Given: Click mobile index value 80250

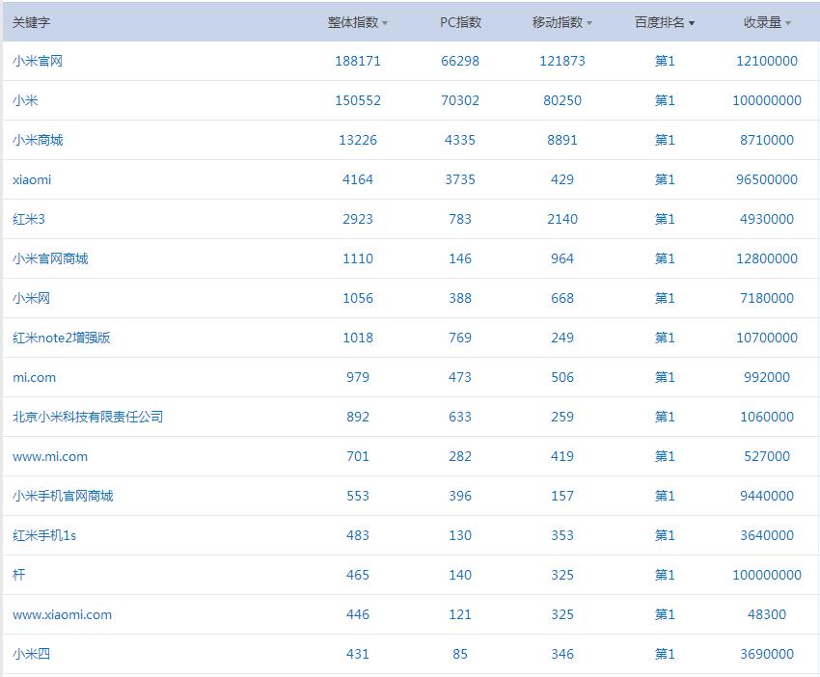Looking at the screenshot, I should coord(562,100).
